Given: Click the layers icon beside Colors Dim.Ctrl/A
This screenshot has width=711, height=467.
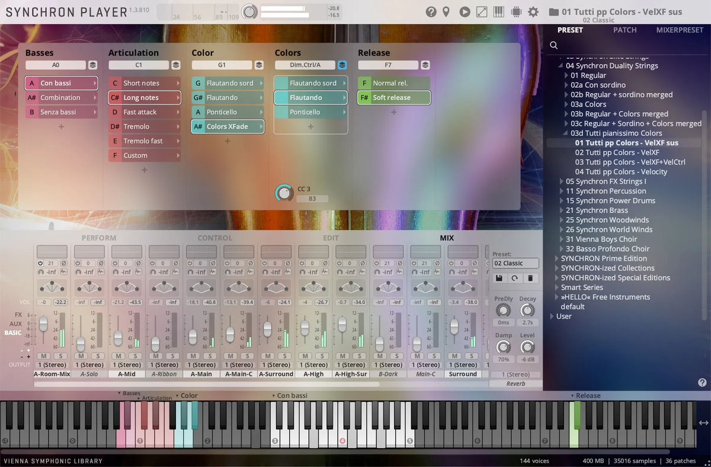Looking at the screenshot, I should (342, 65).
